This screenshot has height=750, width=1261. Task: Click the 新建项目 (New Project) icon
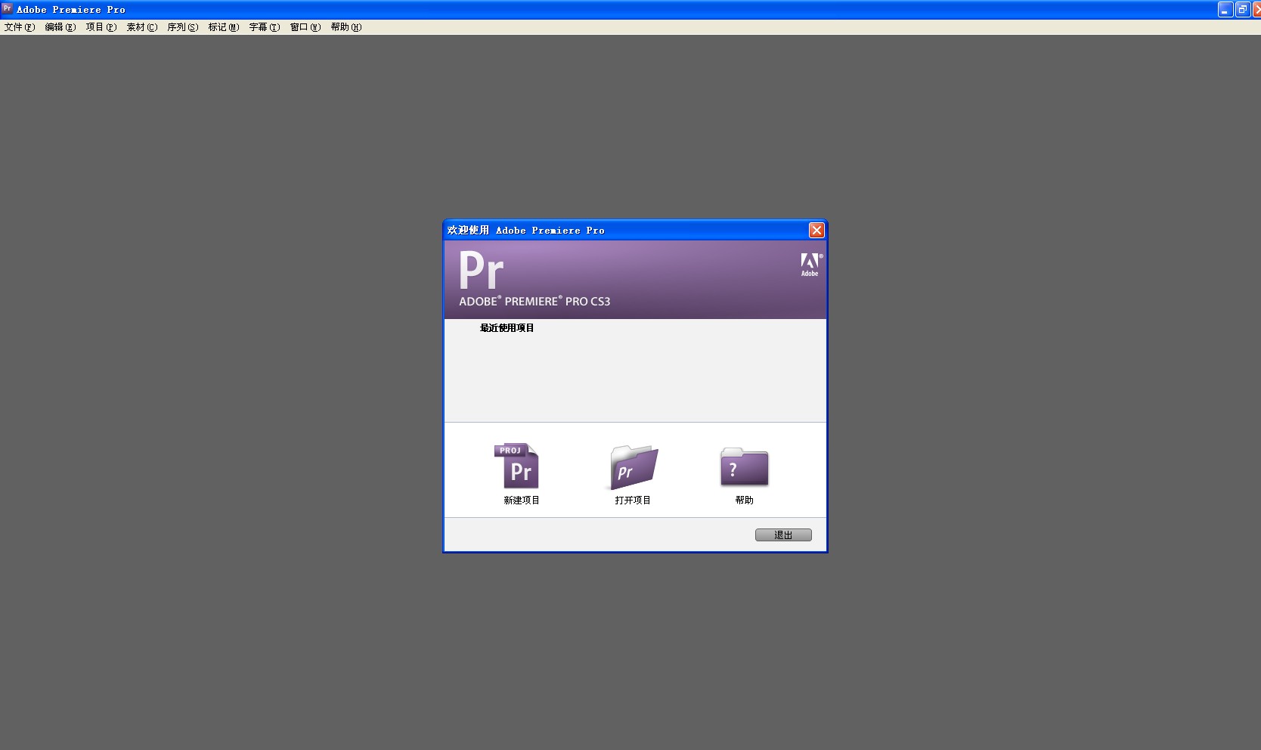pos(516,466)
